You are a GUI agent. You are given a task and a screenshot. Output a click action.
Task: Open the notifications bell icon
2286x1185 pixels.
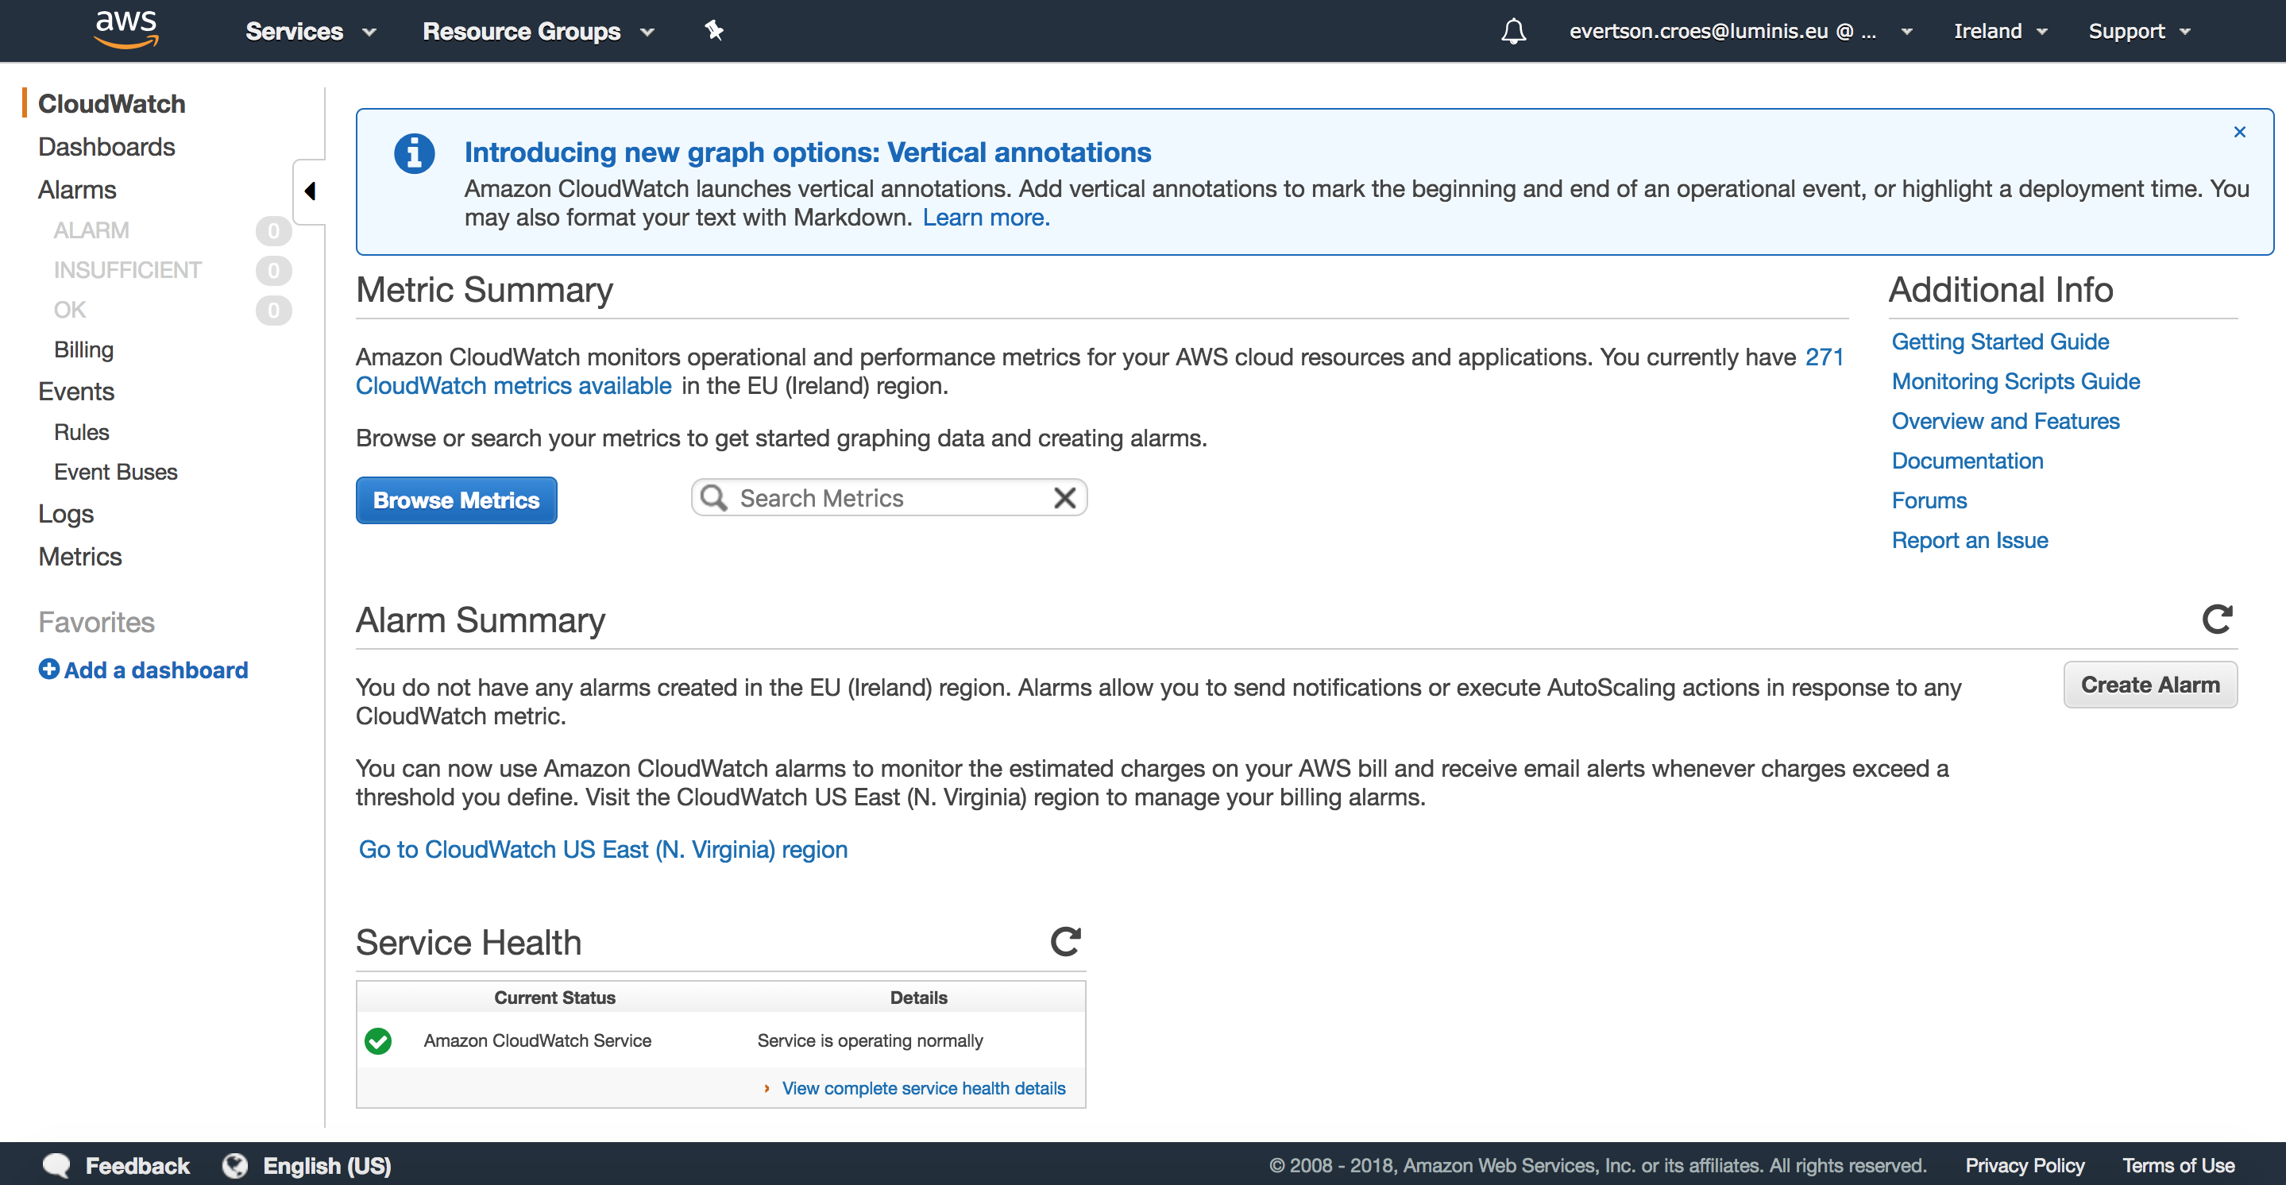pos(1513,31)
